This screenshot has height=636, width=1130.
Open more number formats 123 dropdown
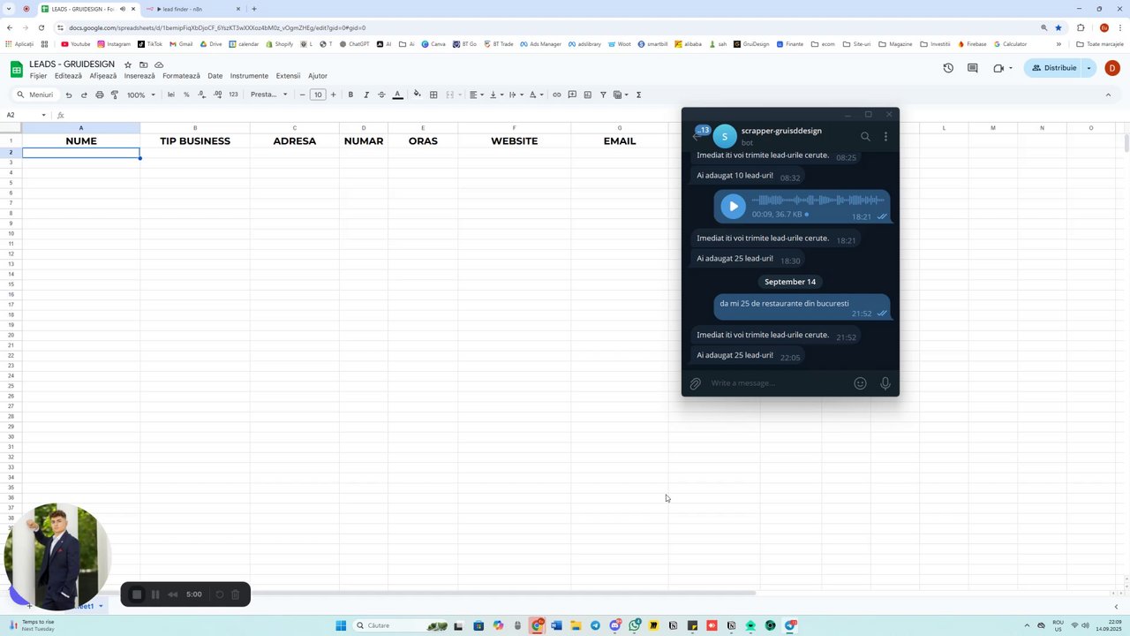[x=233, y=95]
